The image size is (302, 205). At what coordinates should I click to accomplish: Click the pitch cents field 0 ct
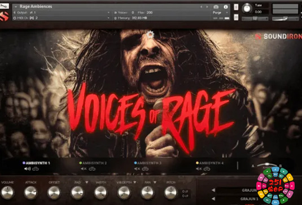185,196
